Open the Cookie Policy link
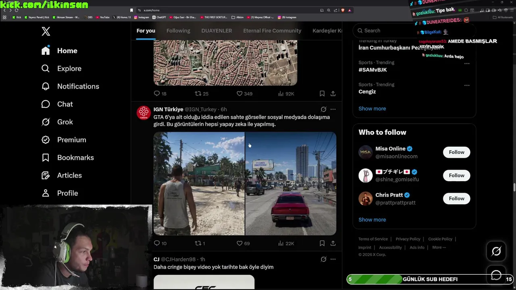Image resolution: width=516 pixels, height=290 pixels. [440, 239]
